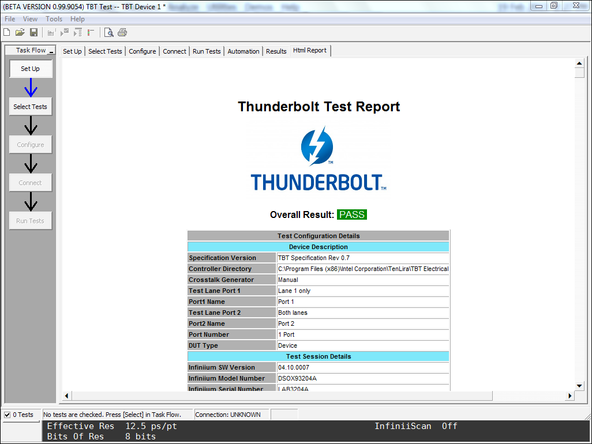Click the Print Preview magnifier icon

coord(108,32)
